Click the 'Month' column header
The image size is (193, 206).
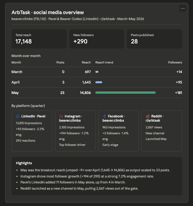(16, 62)
